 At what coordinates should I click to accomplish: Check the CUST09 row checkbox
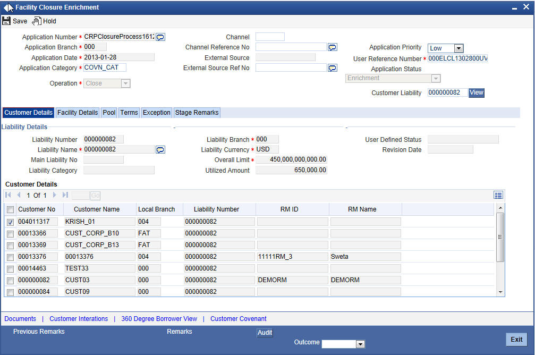(x=10, y=292)
